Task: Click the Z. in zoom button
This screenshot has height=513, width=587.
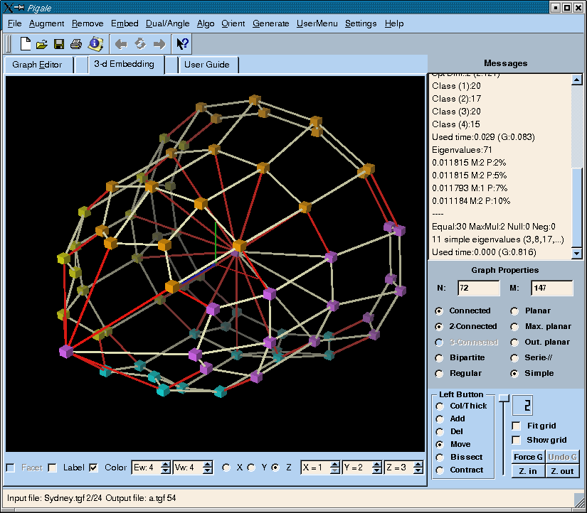Action: pyautogui.click(x=527, y=471)
